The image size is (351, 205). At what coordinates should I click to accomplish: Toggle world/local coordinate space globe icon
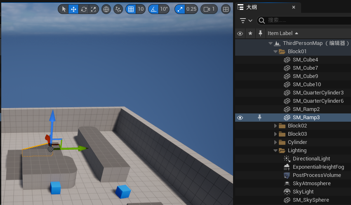pos(106,9)
